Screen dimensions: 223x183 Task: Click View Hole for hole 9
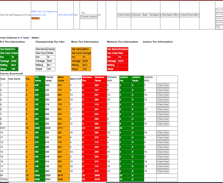tap(163, 124)
